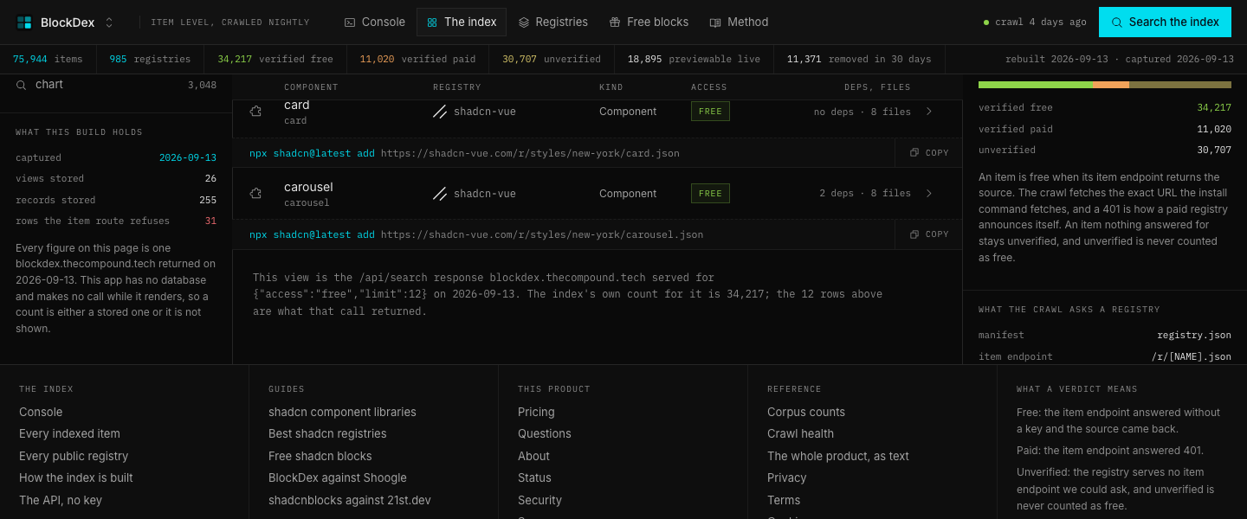
Task: Click the puzzle icon of card row
Action: [x=255, y=112]
